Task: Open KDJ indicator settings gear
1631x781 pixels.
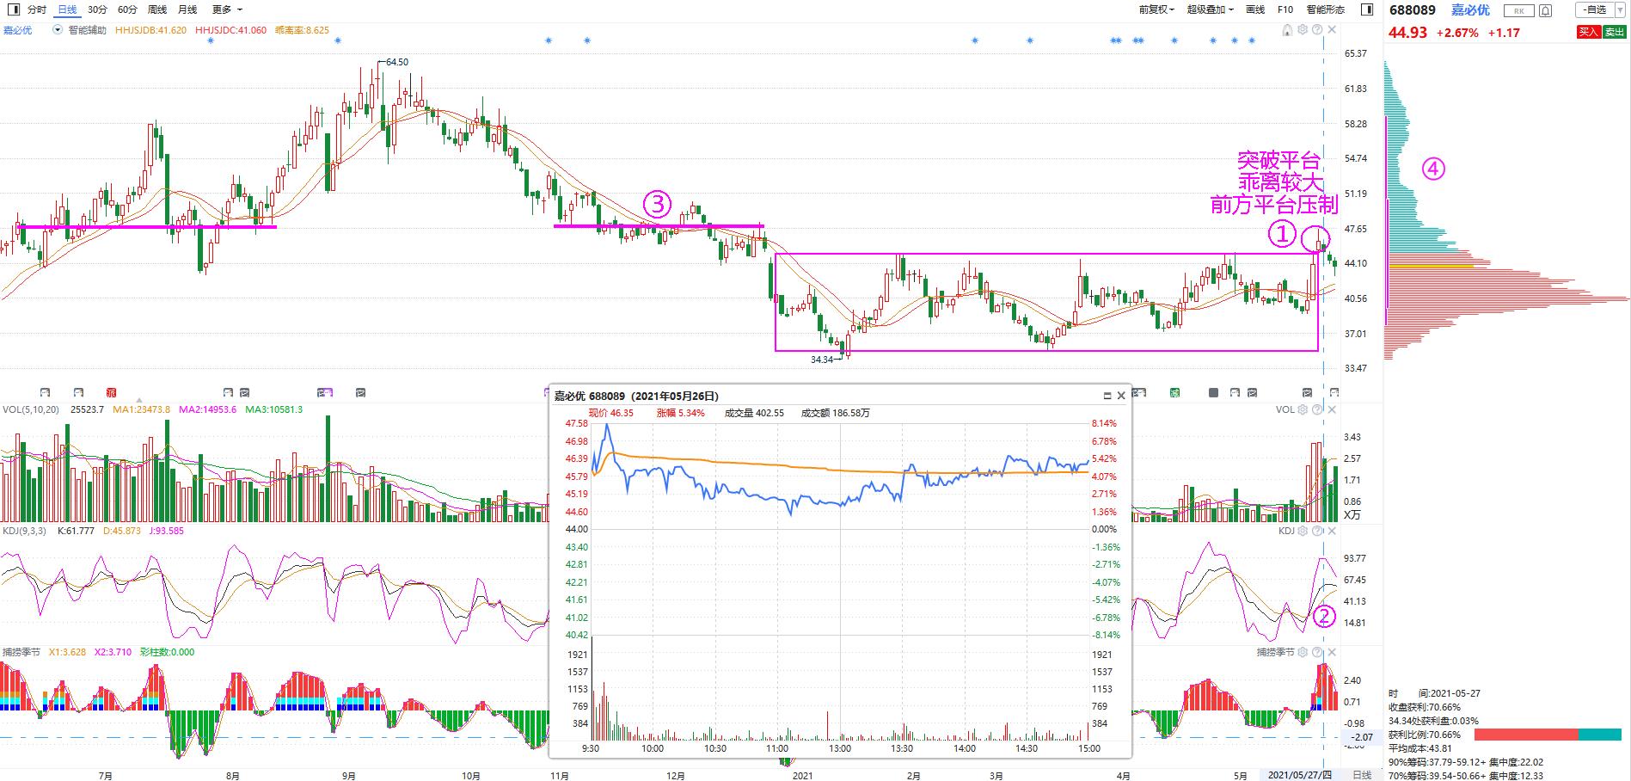Action: [1303, 532]
